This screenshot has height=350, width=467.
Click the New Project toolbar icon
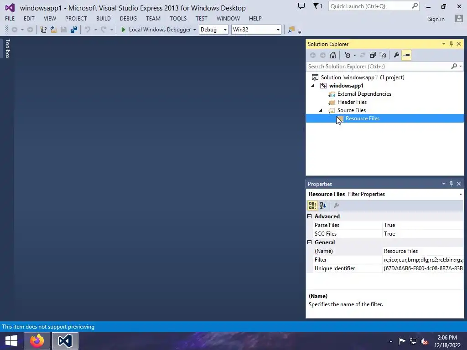point(43,30)
